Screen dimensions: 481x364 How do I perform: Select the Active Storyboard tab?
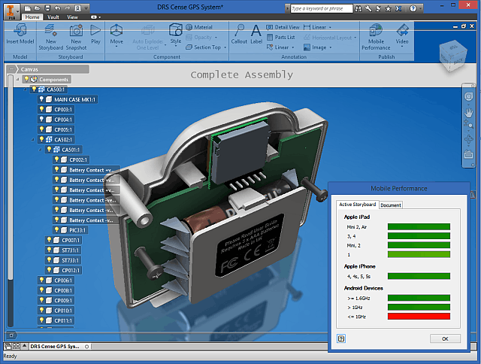pyautogui.click(x=358, y=205)
